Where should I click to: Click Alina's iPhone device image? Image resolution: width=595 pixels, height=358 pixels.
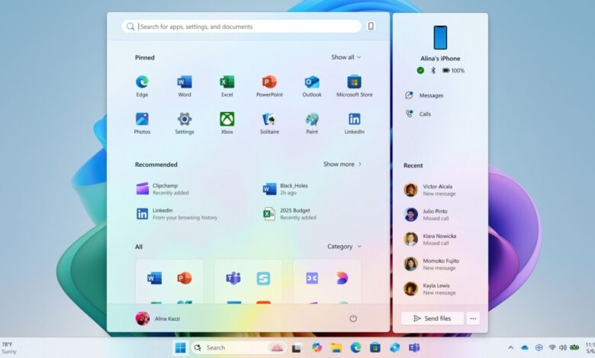(x=440, y=37)
